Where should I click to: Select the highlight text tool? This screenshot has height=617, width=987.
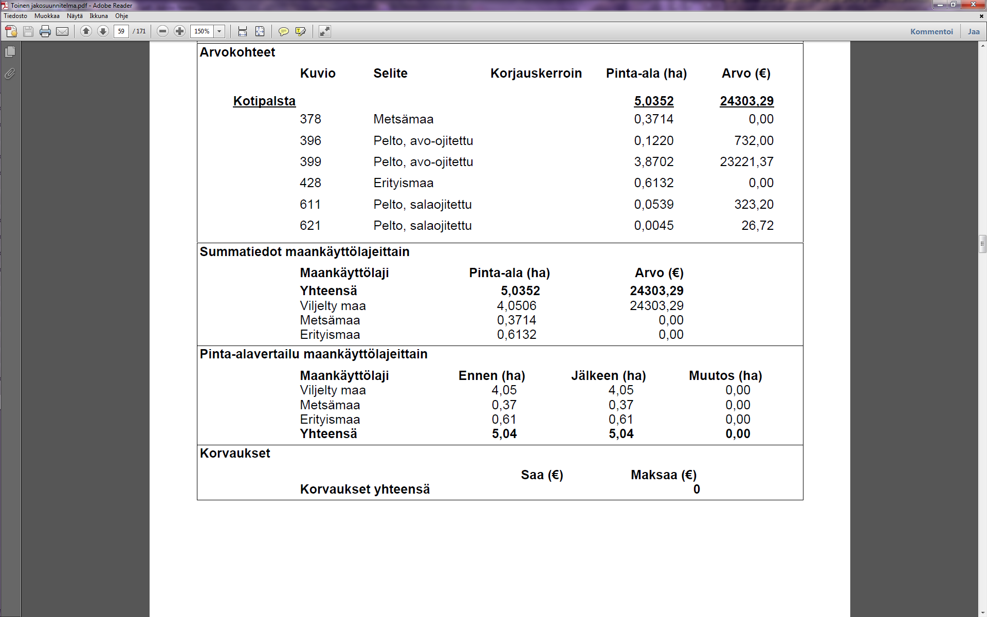pos(301,31)
